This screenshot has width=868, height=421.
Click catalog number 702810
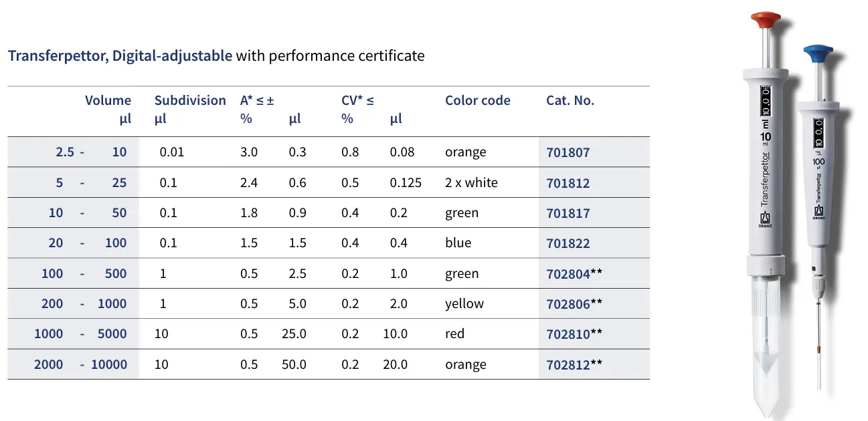pos(568,334)
